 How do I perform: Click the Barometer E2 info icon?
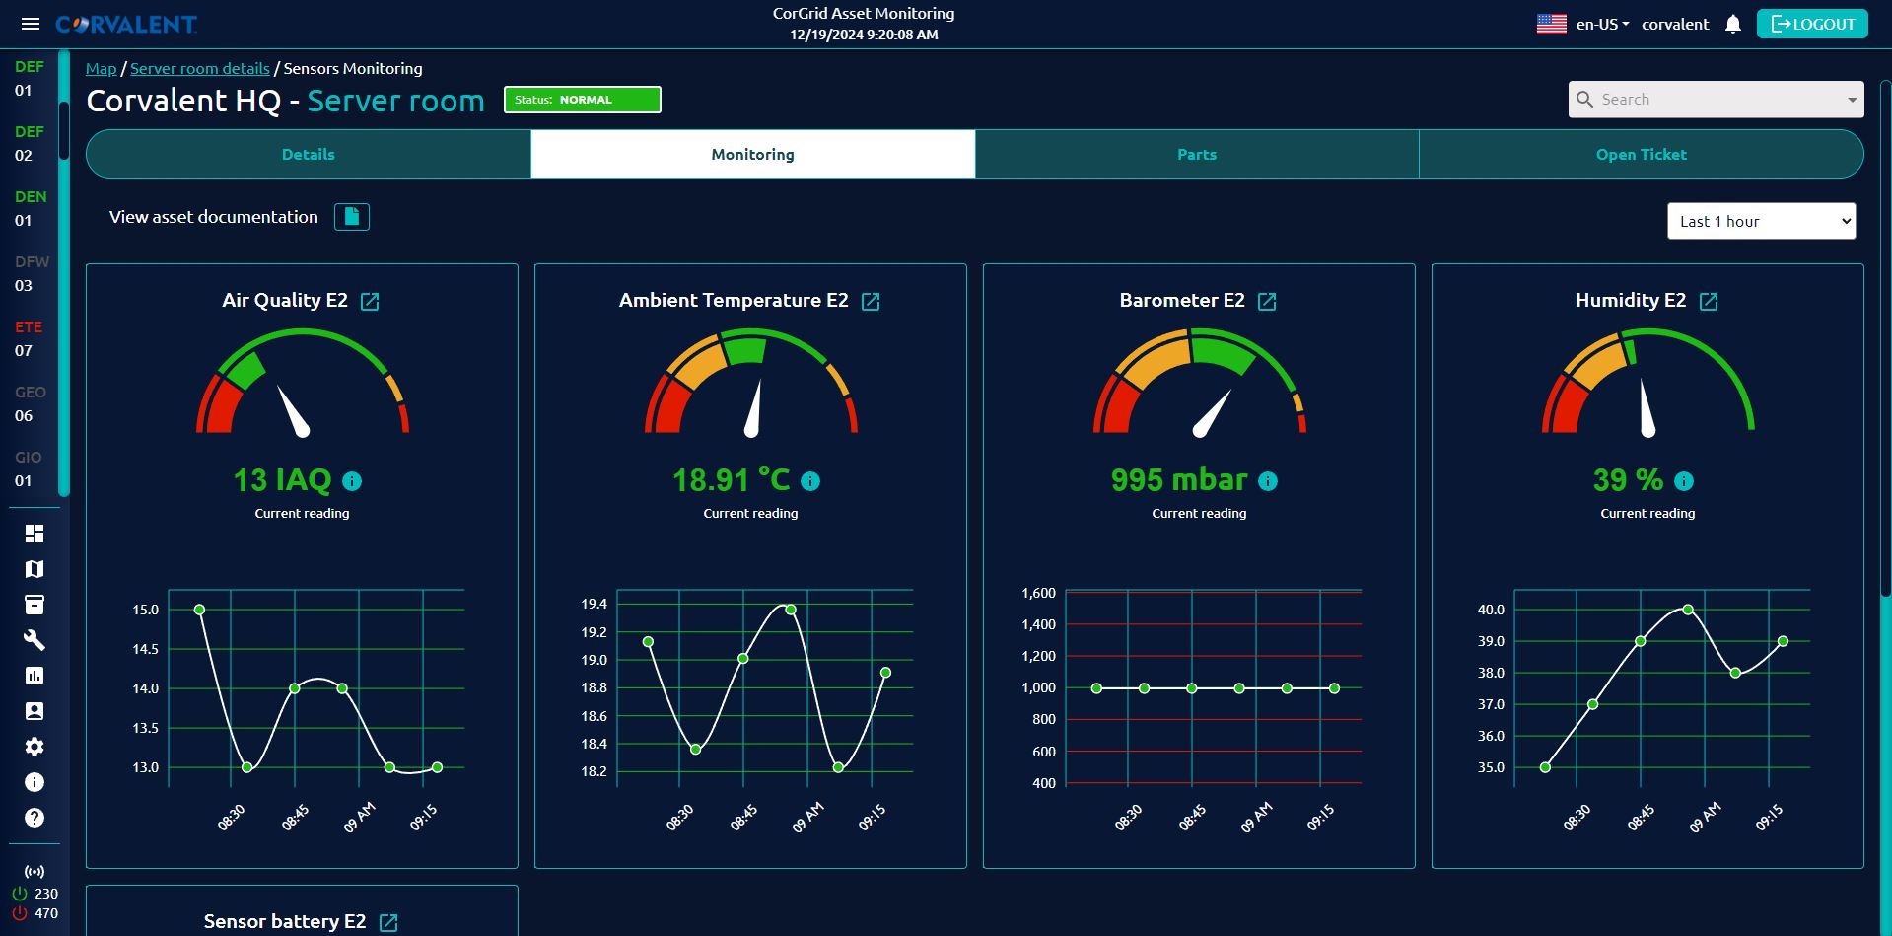click(1268, 481)
